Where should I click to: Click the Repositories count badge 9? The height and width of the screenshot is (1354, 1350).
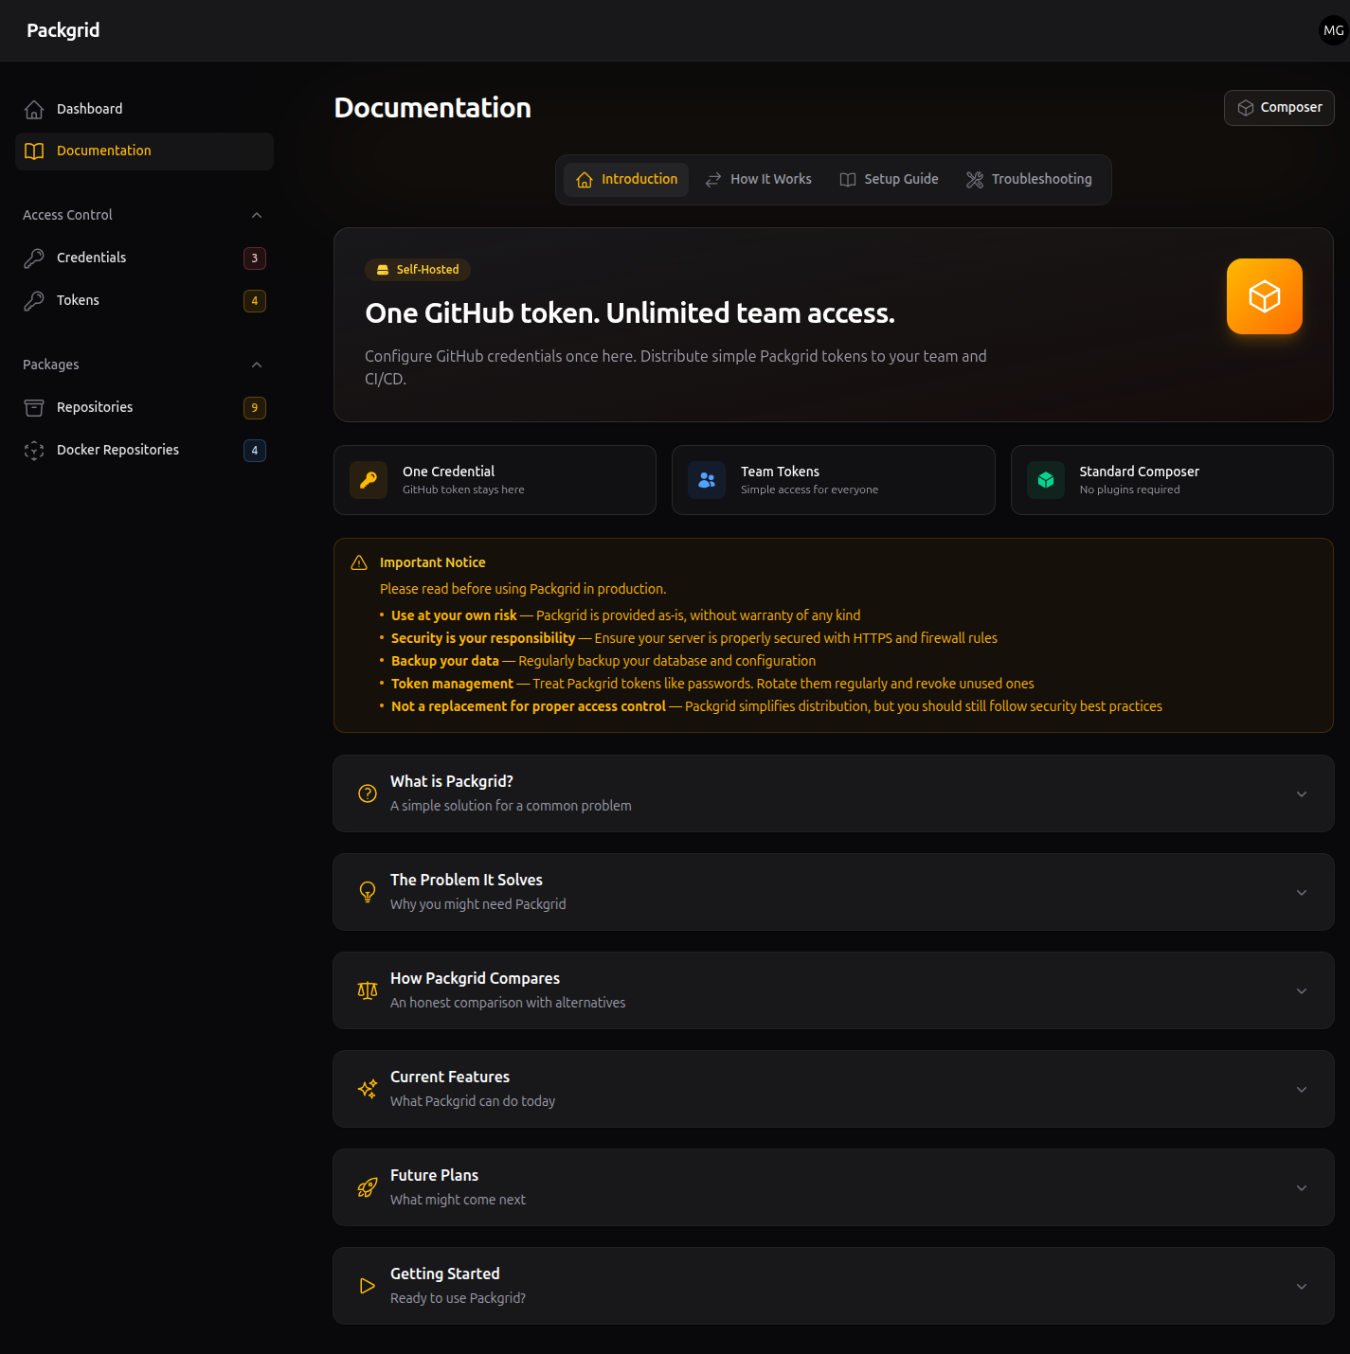[255, 408]
